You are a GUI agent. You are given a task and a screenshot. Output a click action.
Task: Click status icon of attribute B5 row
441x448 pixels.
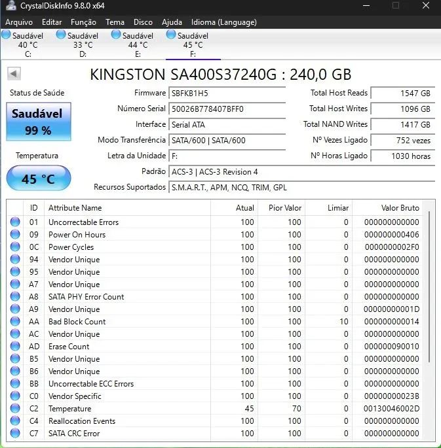pos(15,358)
